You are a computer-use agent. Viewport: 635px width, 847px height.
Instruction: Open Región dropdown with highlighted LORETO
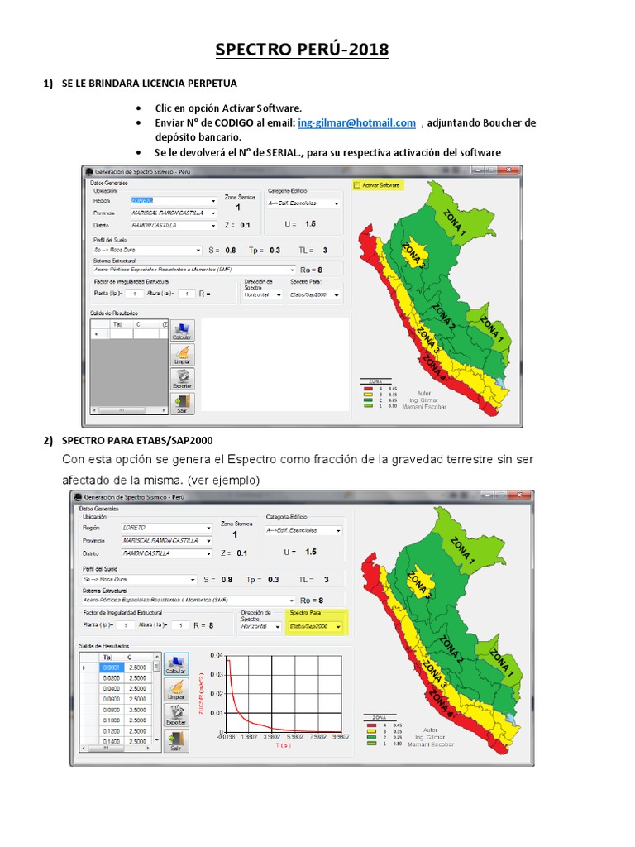(x=174, y=200)
